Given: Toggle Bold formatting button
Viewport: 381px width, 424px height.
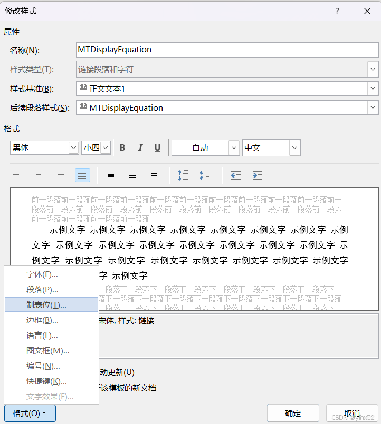Looking at the screenshot, I should pyautogui.click(x=122, y=147).
